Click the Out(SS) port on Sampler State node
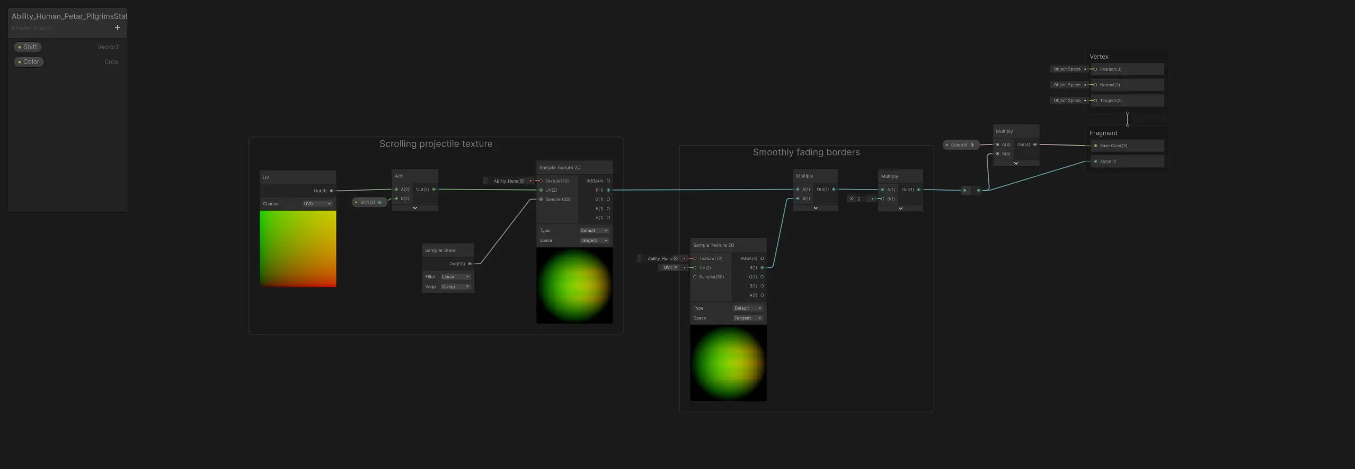1355x469 pixels. click(x=470, y=264)
